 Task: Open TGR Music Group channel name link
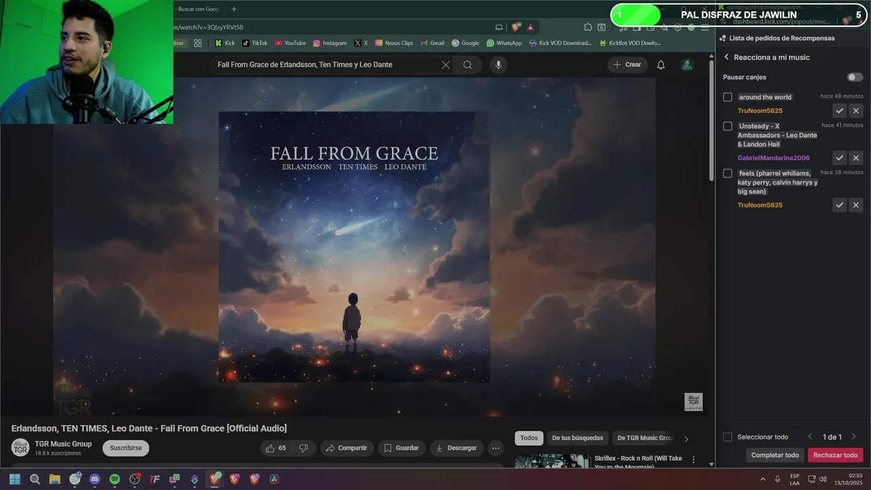click(x=63, y=444)
